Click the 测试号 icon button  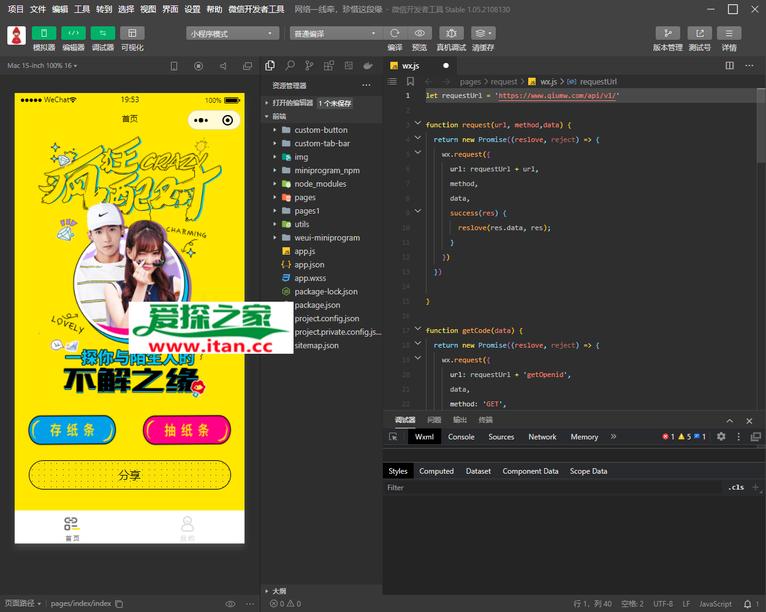[x=700, y=33]
